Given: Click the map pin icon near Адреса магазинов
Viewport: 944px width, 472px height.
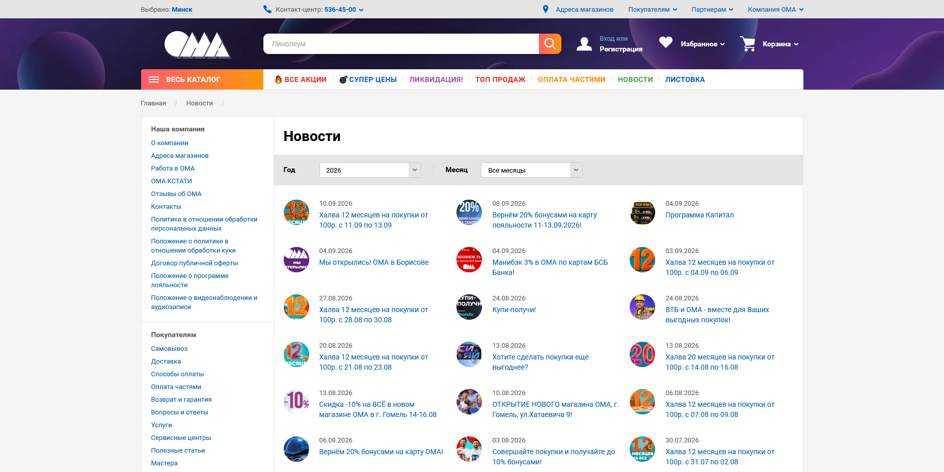Looking at the screenshot, I should point(546,9).
